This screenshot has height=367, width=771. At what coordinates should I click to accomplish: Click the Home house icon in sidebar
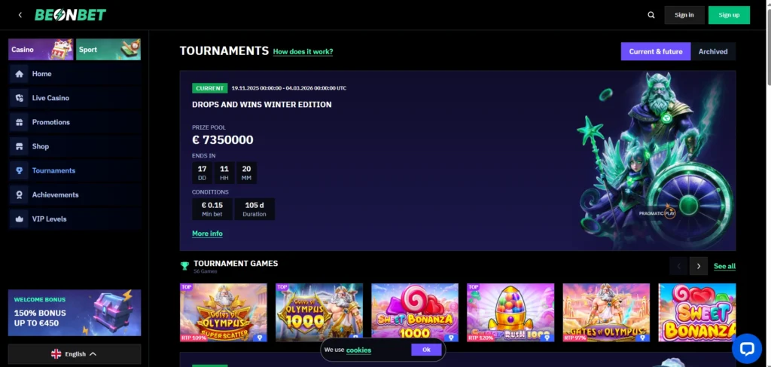point(20,74)
